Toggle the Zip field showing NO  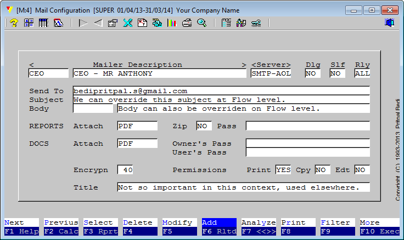point(204,126)
